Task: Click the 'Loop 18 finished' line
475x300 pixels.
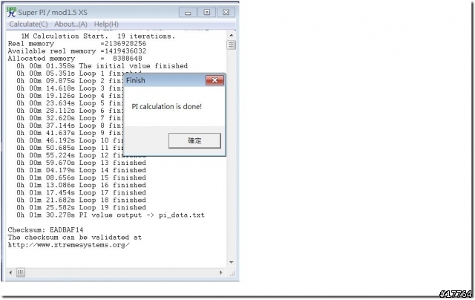Action: [x=81, y=200]
